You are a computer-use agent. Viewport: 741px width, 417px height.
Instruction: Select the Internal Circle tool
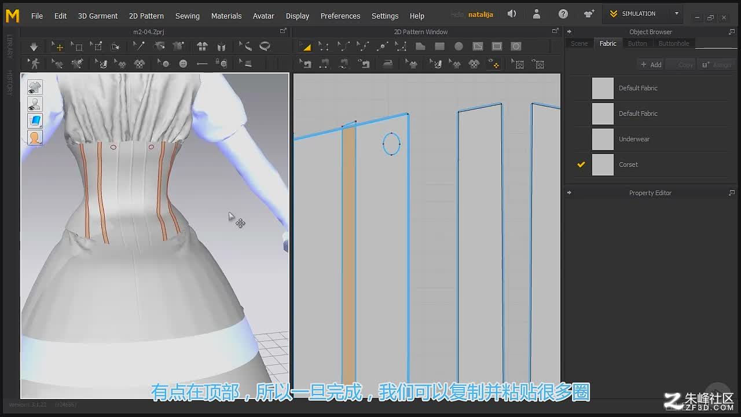tap(516, 46)
